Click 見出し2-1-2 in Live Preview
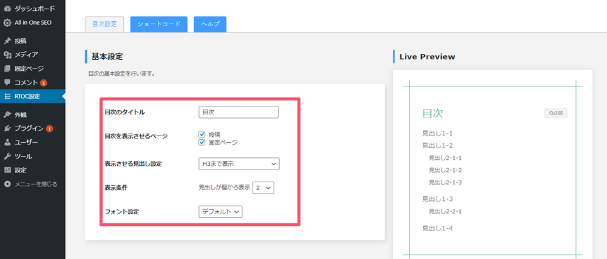The image size is (607, 259). [x=445, y=170]
